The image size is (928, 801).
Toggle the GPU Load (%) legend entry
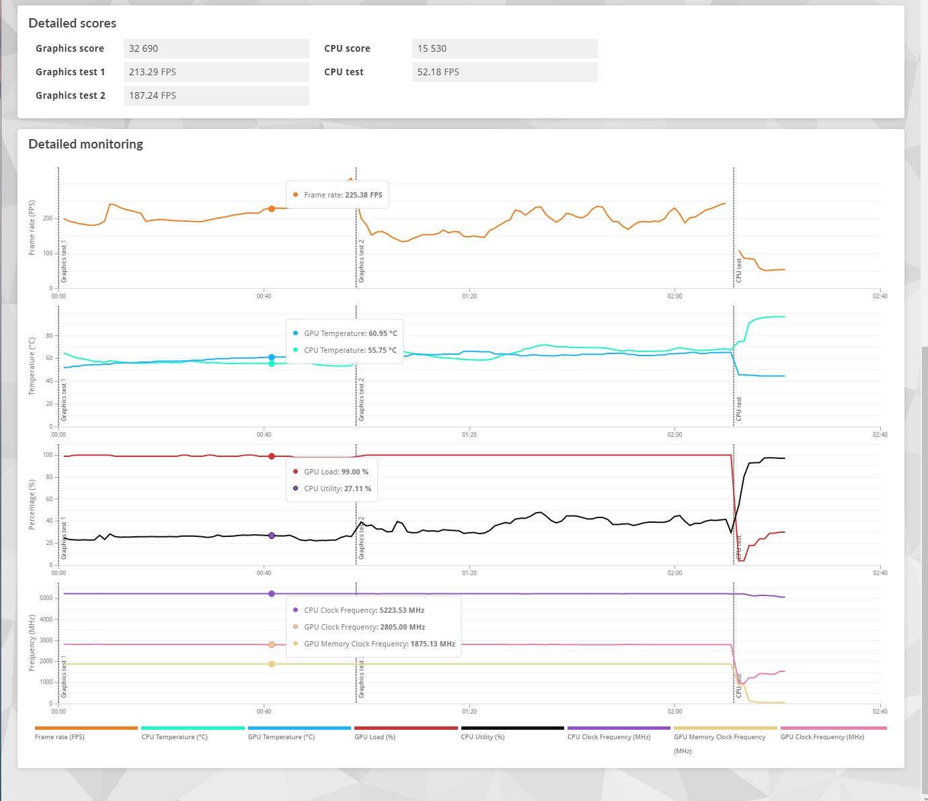point(375,737)
